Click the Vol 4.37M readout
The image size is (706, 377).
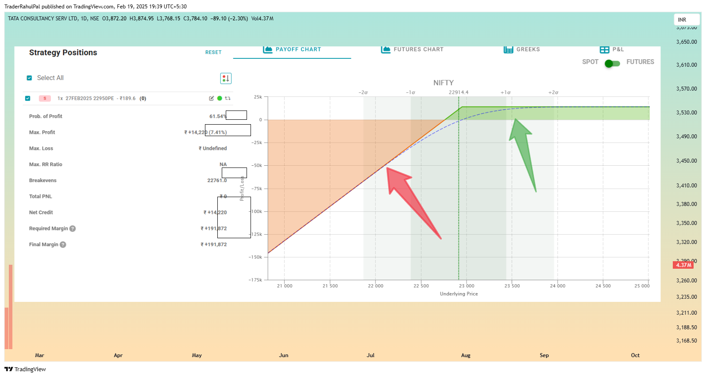tap(262, 19)
